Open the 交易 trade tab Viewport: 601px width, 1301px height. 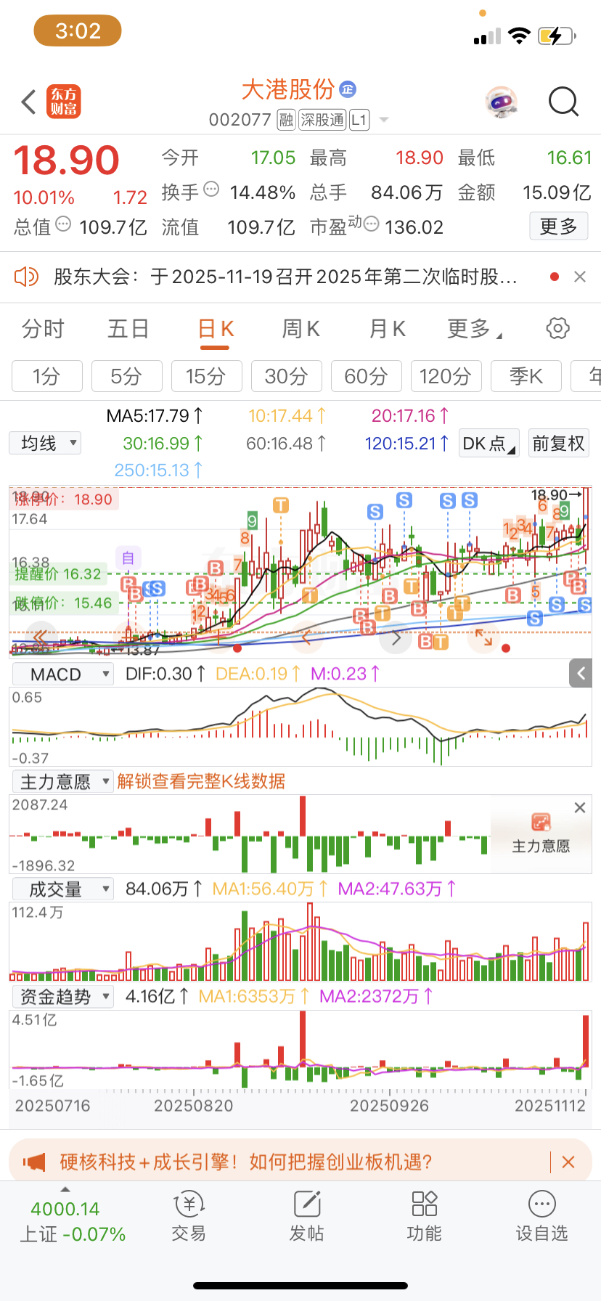(x=189, y=1217)
